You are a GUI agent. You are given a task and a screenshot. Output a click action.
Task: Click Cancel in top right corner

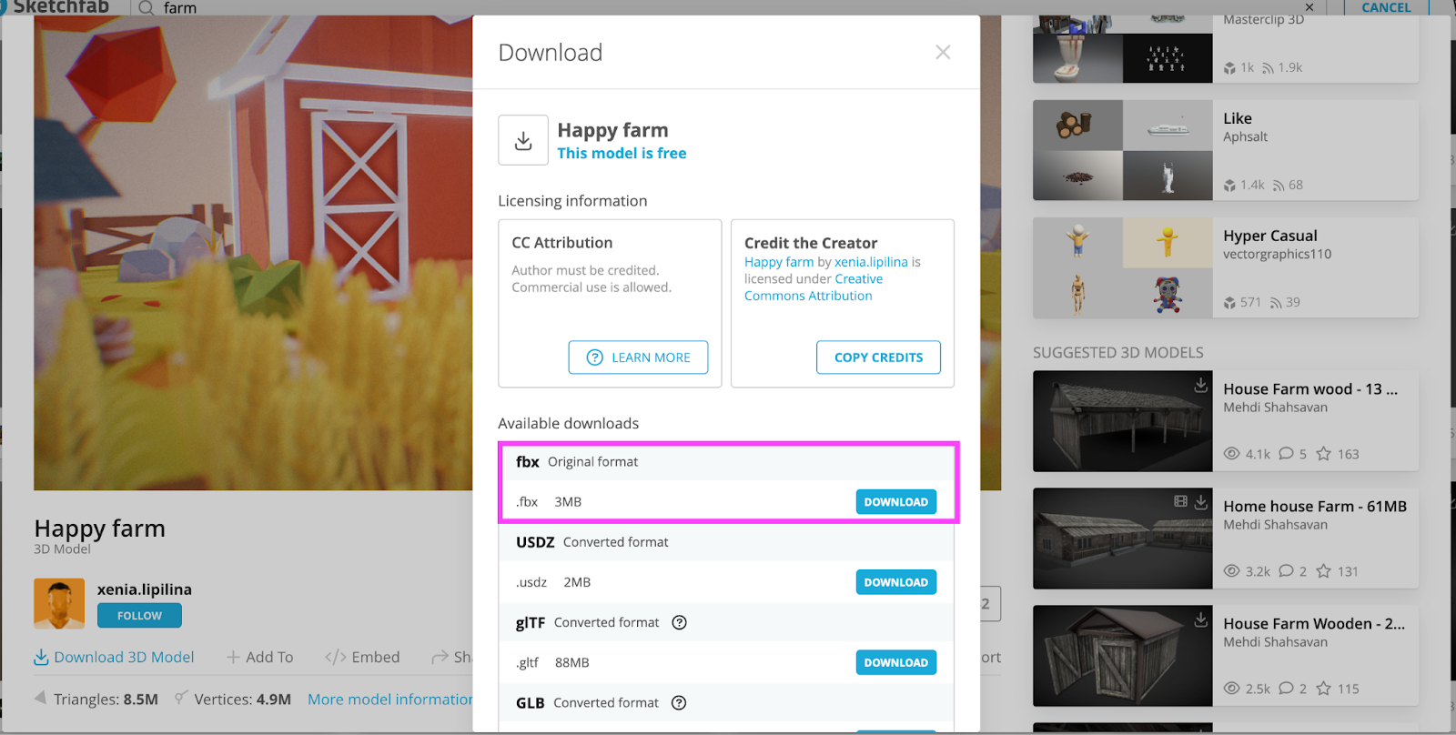click(1386, 8)
